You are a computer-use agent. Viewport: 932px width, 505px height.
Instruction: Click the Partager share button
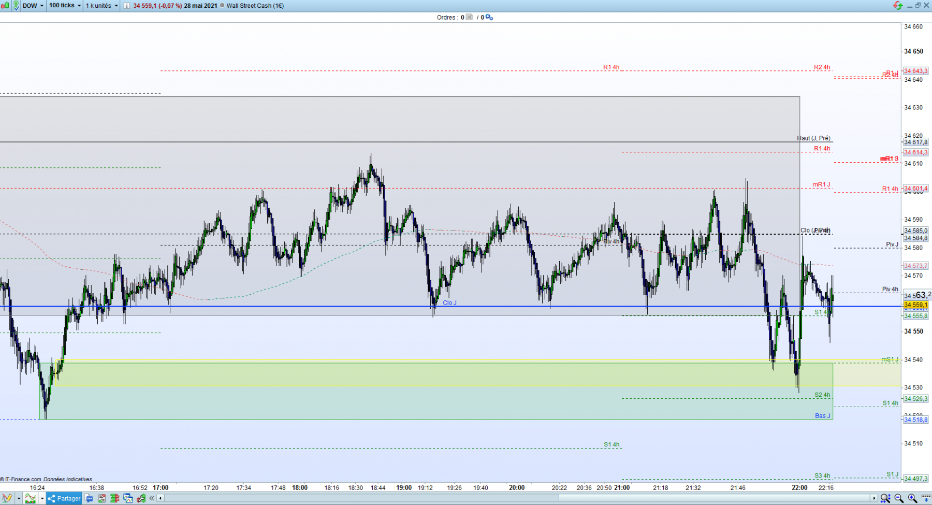coord(64,498)
